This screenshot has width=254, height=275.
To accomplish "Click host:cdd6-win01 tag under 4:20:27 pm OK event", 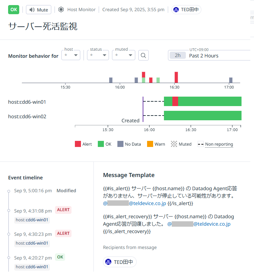I will coord(32,267).
